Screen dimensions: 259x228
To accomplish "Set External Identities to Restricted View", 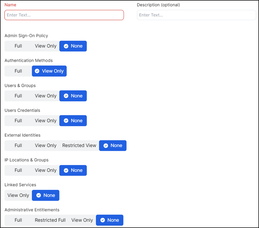I will (79, 145).
